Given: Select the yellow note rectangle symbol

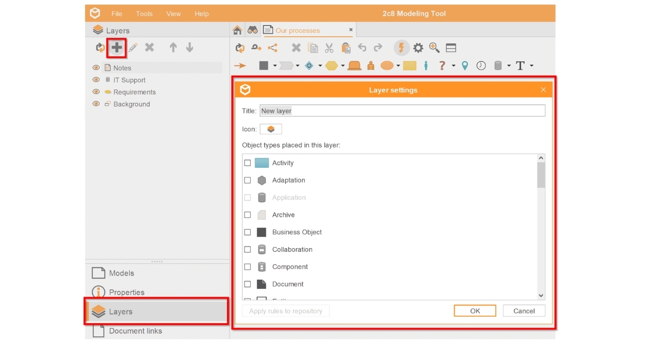Looking at the screenshot, I should pyautogui.click(x=410, y=66).
